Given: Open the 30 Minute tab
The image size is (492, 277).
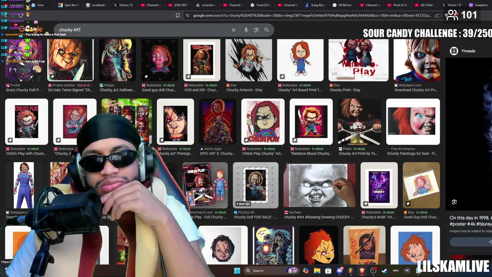Looking at the screenshot, I should click(343, 5).
